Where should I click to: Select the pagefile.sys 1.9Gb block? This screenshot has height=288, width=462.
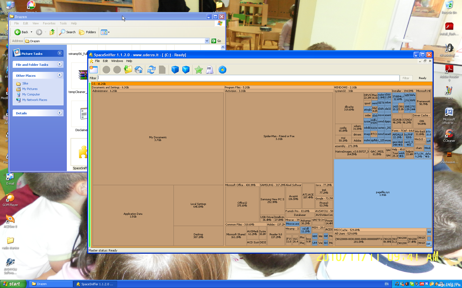(383, 193)
